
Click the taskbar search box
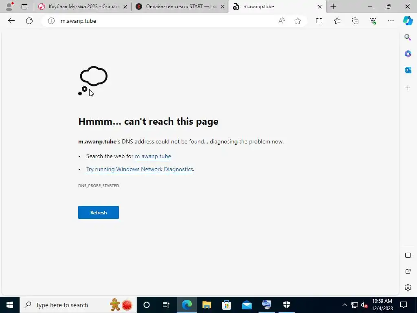78,305
